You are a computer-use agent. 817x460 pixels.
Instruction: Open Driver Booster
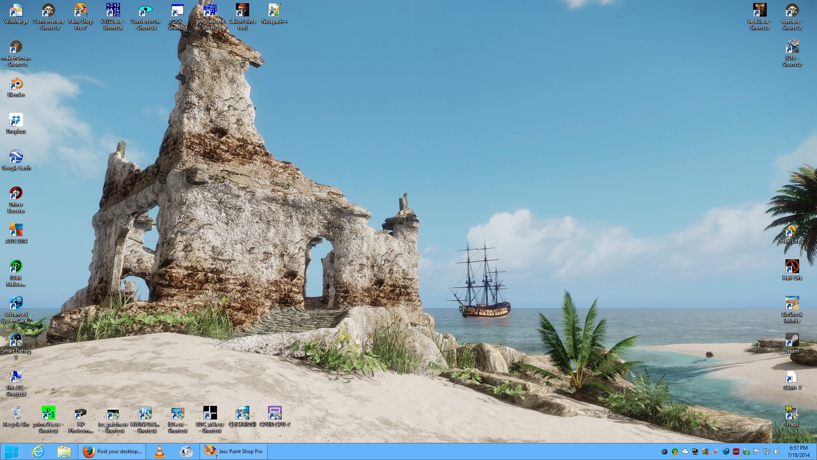tap(16, 200)
